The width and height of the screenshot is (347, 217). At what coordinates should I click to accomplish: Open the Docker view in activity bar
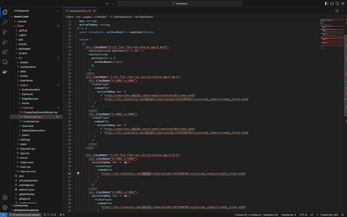[5, 72]
